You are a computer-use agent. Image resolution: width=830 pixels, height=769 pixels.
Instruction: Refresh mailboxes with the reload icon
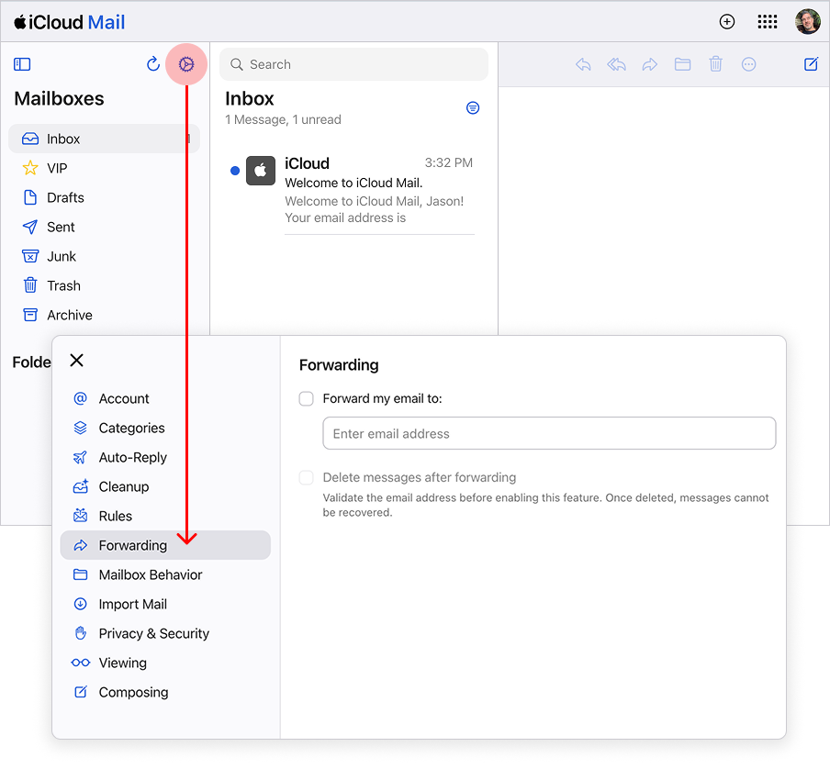pyautogui.click(x=153, y=64)
